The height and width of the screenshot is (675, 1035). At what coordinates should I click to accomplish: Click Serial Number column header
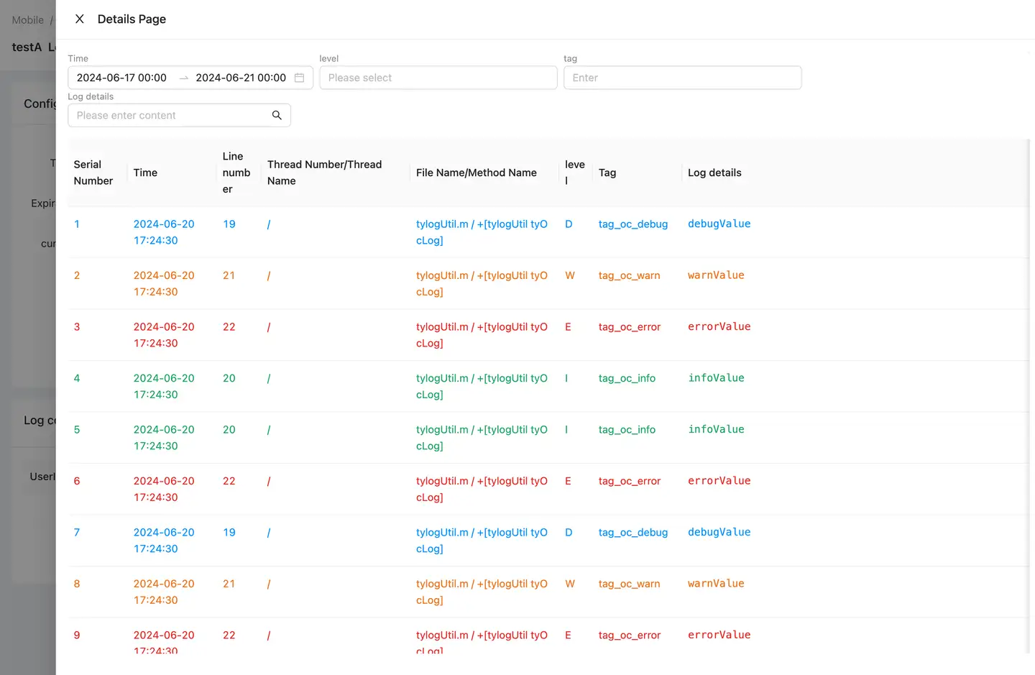click(x=93, y=173)
